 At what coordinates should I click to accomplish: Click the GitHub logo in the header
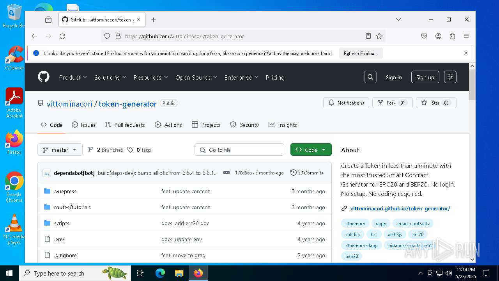pyautogui.click(x=44, y=77)
